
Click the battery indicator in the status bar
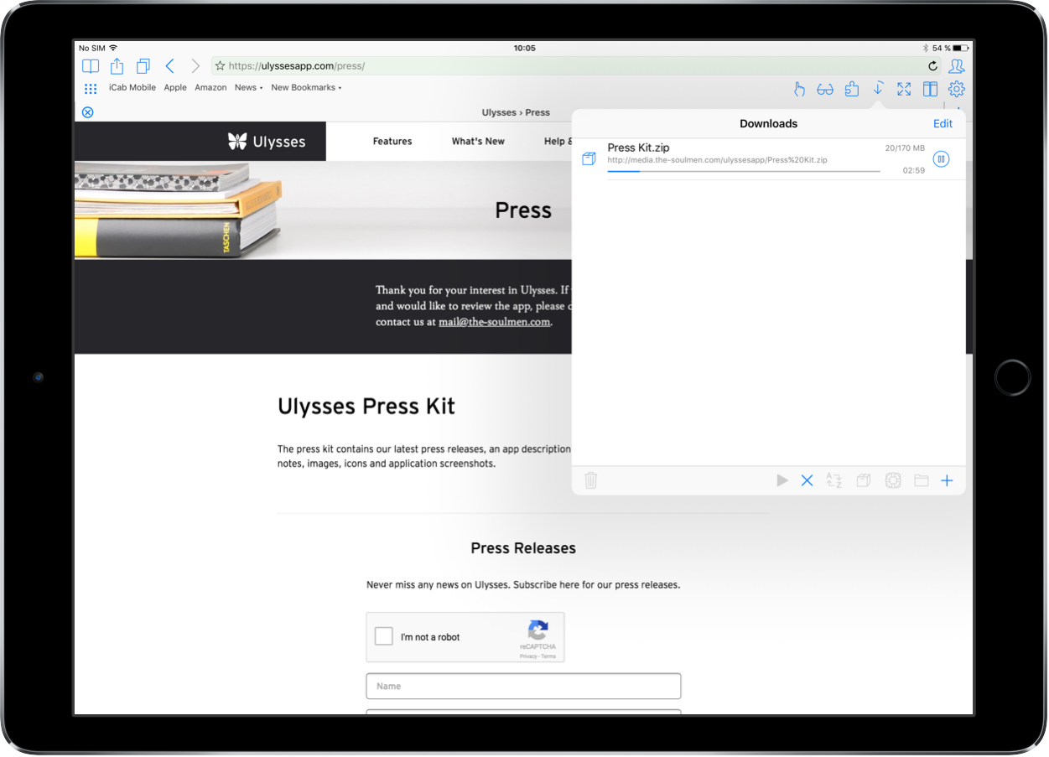click(x=961, y=48)
